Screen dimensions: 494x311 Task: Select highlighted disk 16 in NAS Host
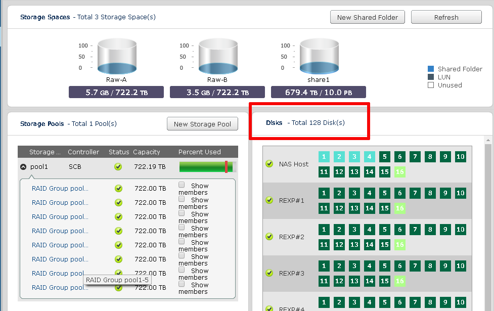pos(399,172)
